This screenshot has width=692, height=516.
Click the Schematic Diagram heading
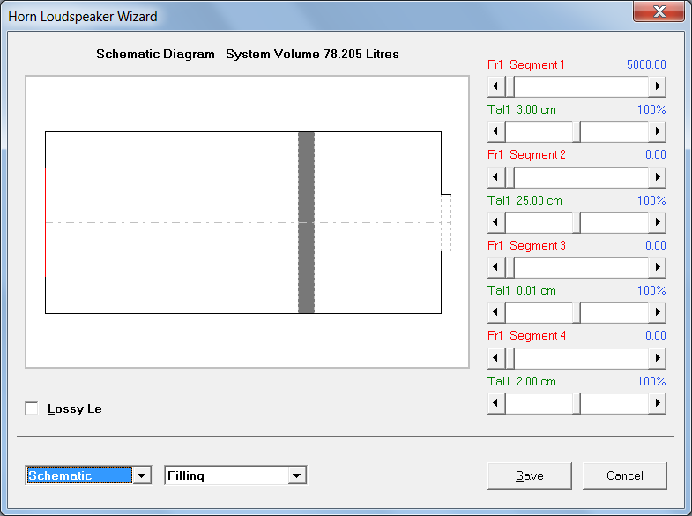[155, 54]
